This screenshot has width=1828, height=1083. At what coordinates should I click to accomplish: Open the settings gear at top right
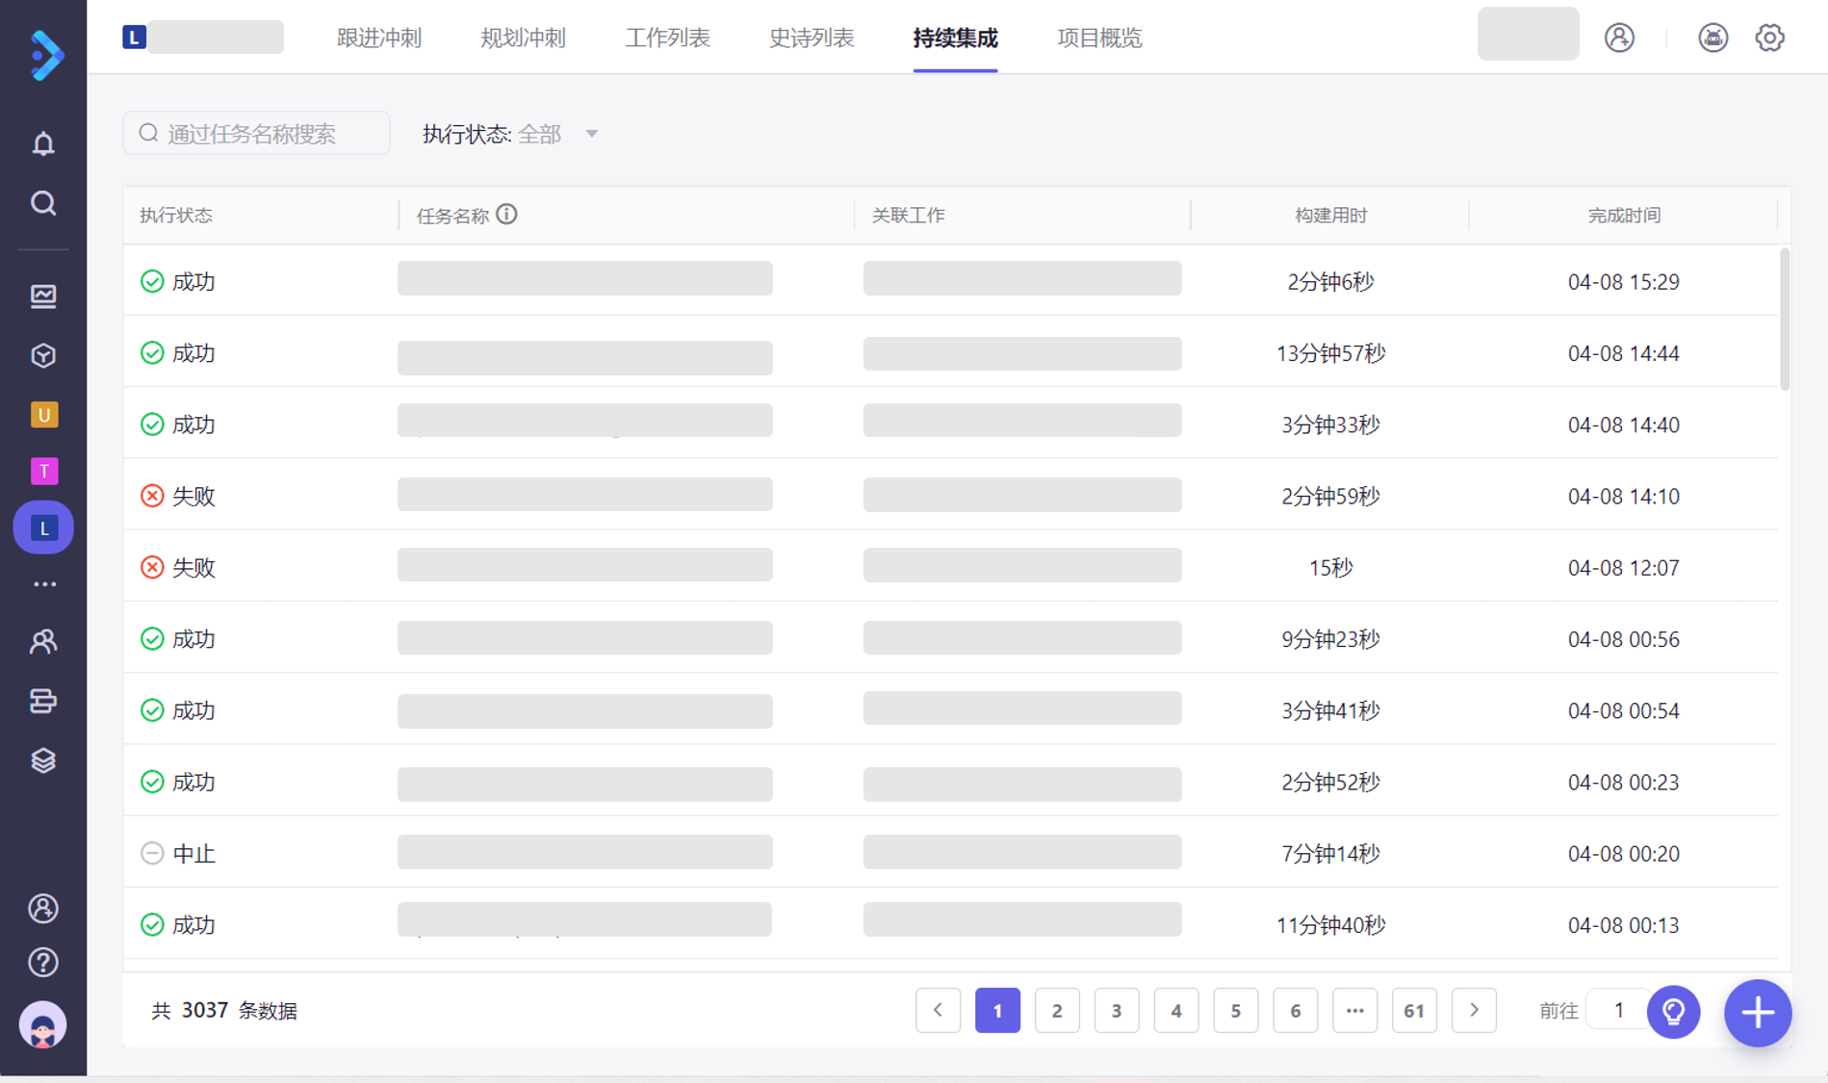click(1769, 38)
